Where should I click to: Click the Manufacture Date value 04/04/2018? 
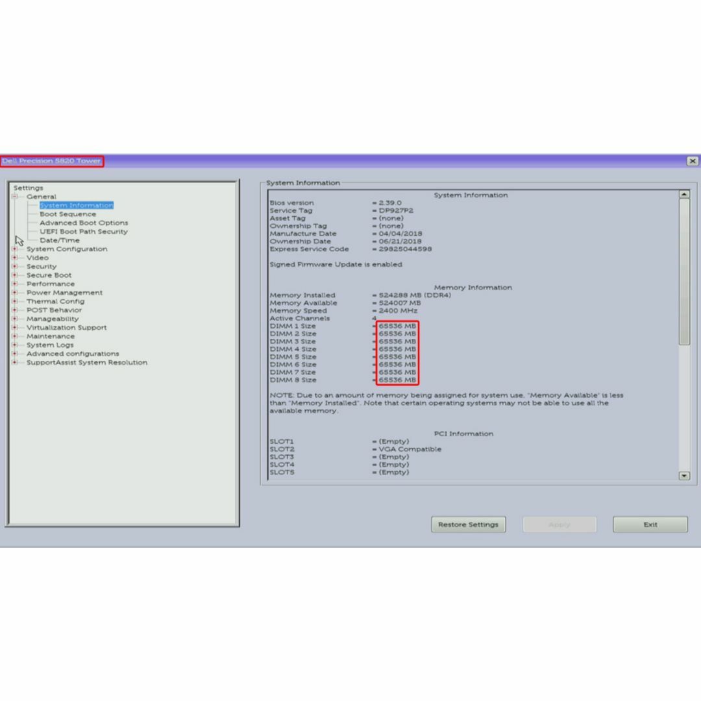pyautogui.click(x=400, y=234)
